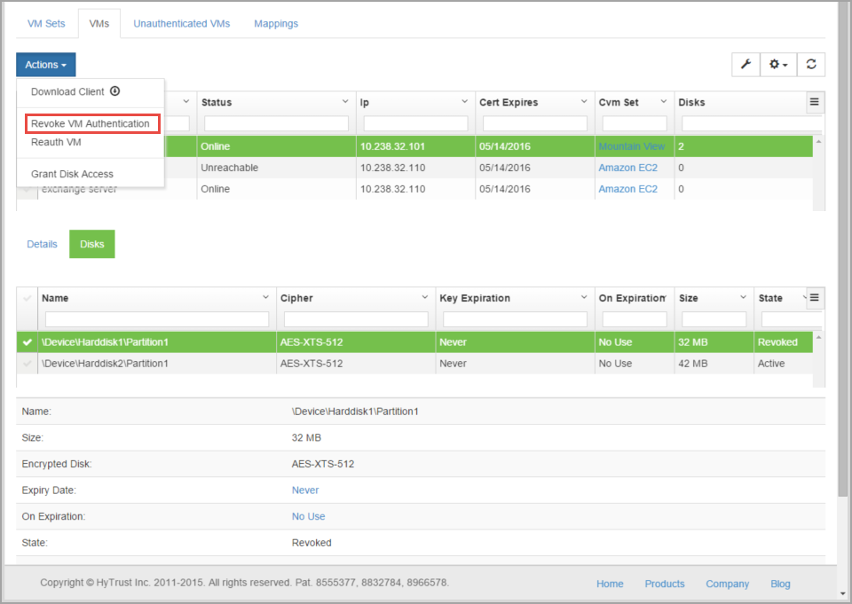Click the page vertical scrollbar
Screen dimensions: 852x604
[x=844, y=266]
